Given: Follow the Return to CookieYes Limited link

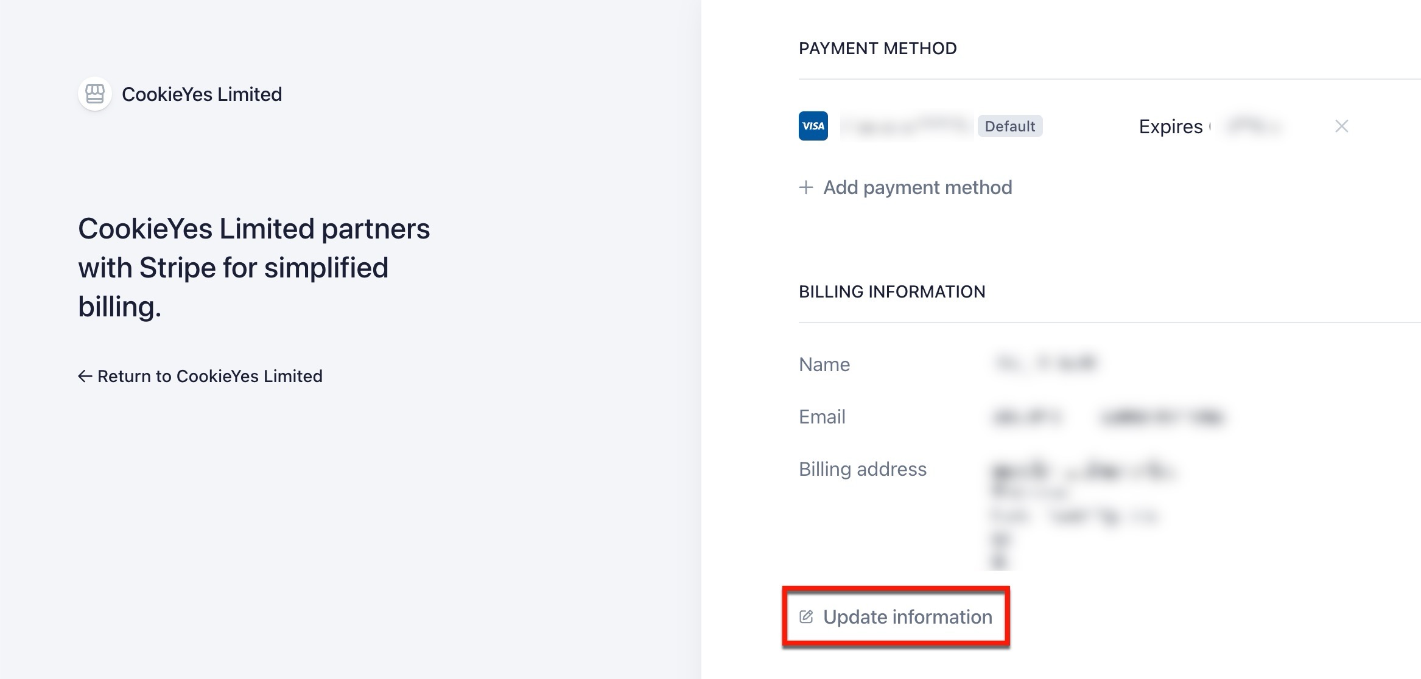Looking at the screenshot, I should 209,377.
